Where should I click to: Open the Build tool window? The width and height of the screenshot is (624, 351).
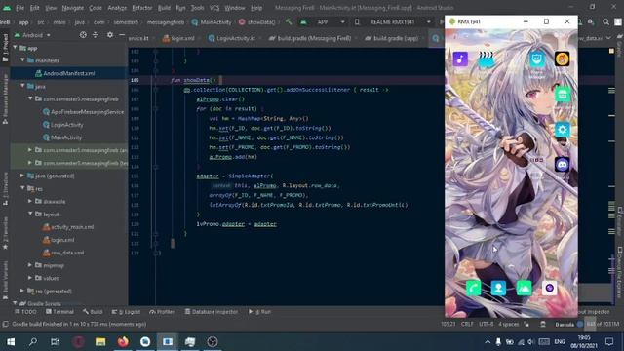coord(93,312)
